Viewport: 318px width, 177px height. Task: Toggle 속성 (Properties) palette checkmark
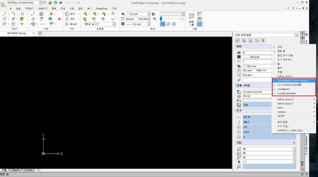point(294,47)
